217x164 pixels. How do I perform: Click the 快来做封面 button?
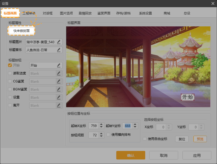pyautogui.click(x=22, y=31)
